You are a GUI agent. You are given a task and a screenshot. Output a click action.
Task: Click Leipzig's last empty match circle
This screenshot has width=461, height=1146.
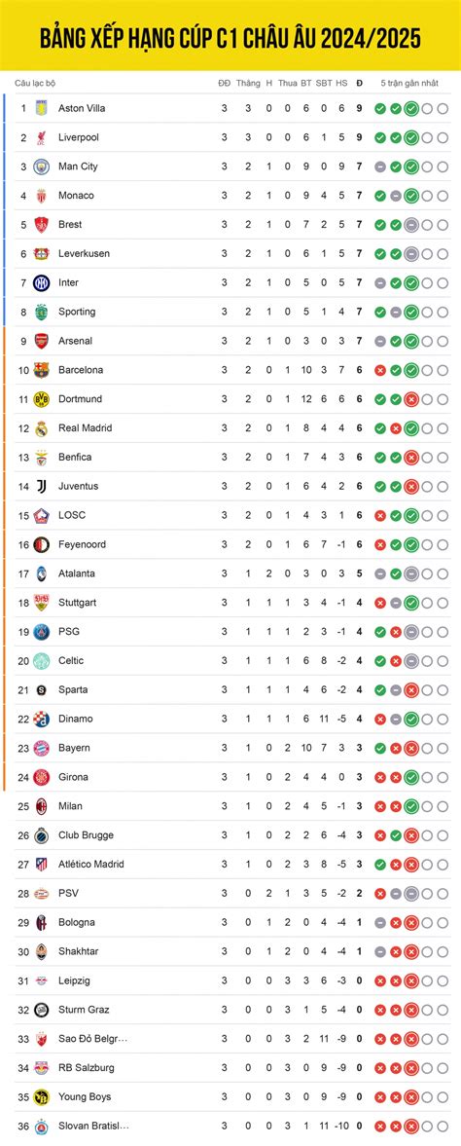pyautogui.click(x=443, y=980)
